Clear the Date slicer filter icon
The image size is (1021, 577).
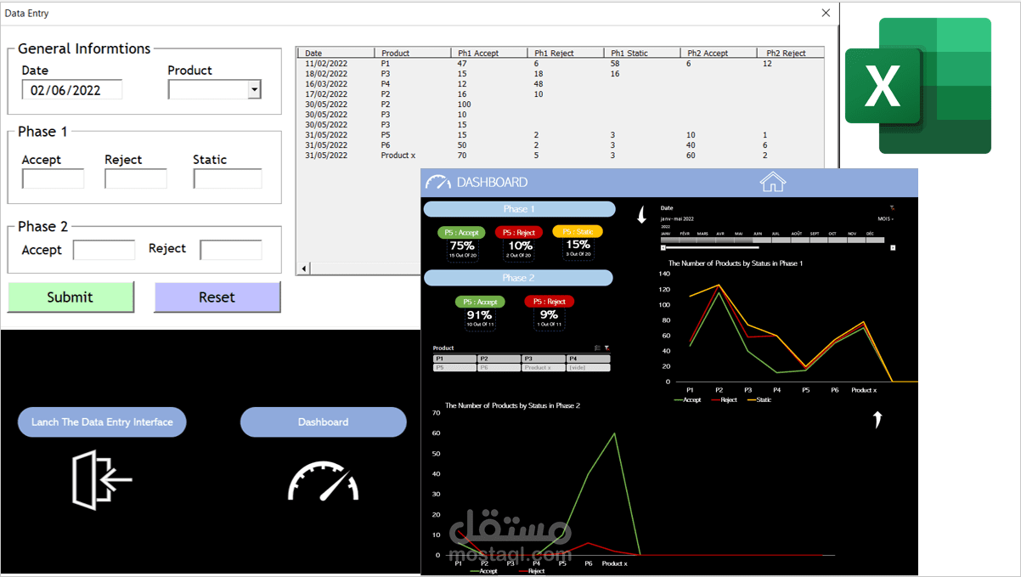click(892, 206)
